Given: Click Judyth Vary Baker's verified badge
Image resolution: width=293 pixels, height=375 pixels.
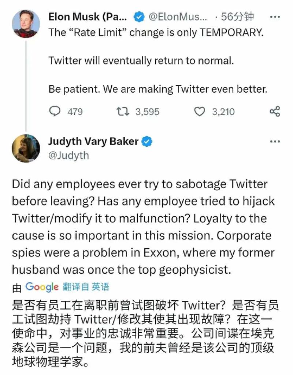Looking at the screenshot, I should coord(147,141).
